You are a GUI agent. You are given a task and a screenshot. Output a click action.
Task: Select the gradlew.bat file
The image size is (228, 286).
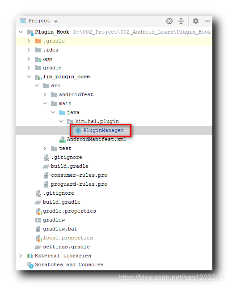point(60,229)
